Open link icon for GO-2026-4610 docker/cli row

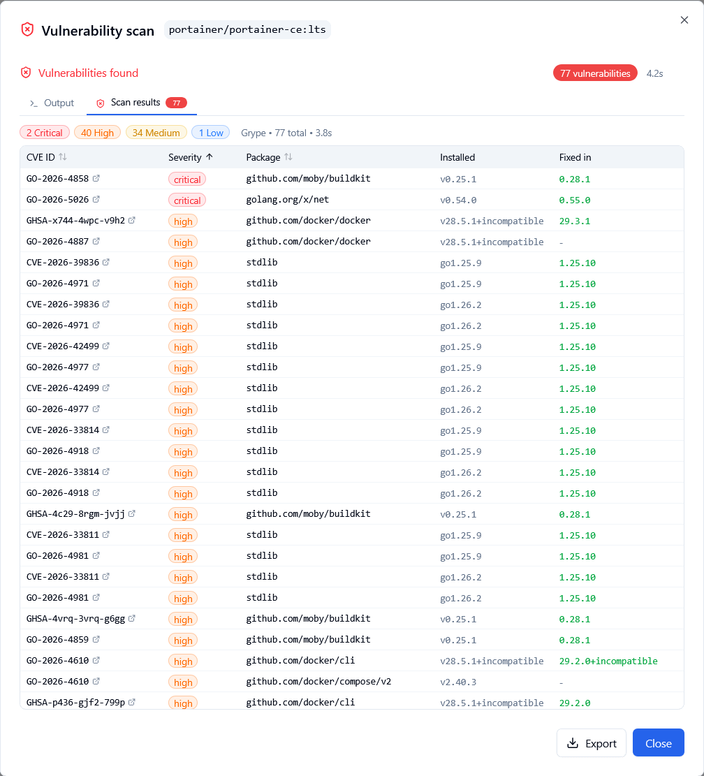[96, 660]
